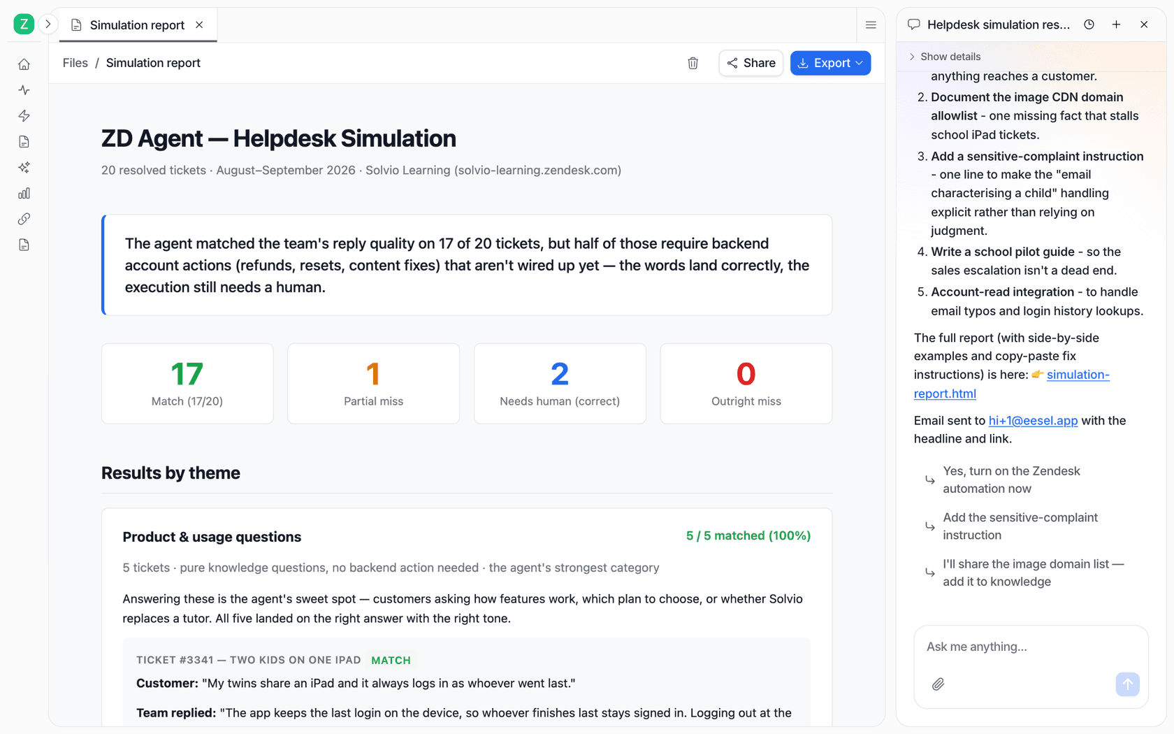Focus the 'Ask me anything...' input field

1031,647
